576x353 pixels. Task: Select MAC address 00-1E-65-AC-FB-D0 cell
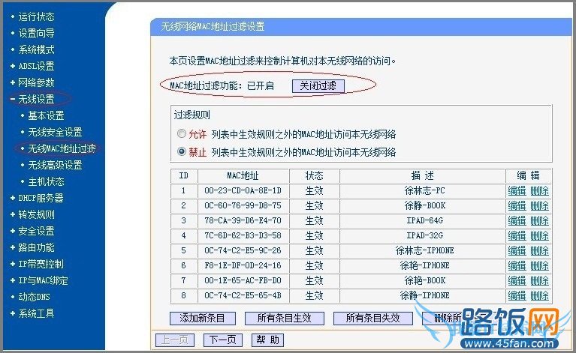[243, 281]
